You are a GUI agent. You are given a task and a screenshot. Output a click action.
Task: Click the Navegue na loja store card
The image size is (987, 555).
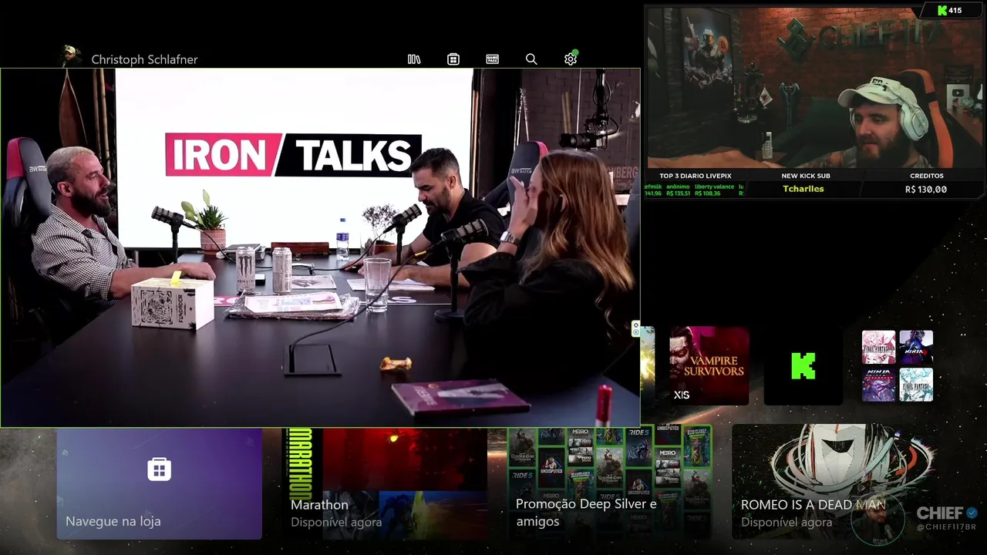click(x=159, y=483)
